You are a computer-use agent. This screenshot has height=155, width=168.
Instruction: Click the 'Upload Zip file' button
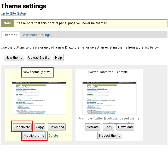click(x=39, y=57)
